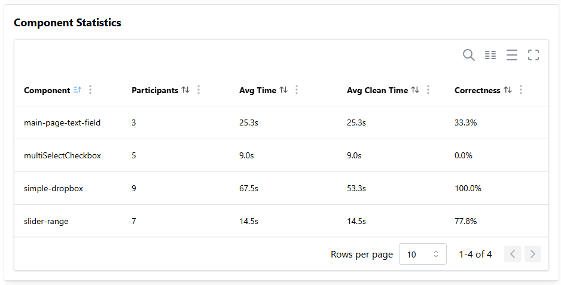Sort by Avg Time column
561x285 pixels.
[x=283, y=90]
